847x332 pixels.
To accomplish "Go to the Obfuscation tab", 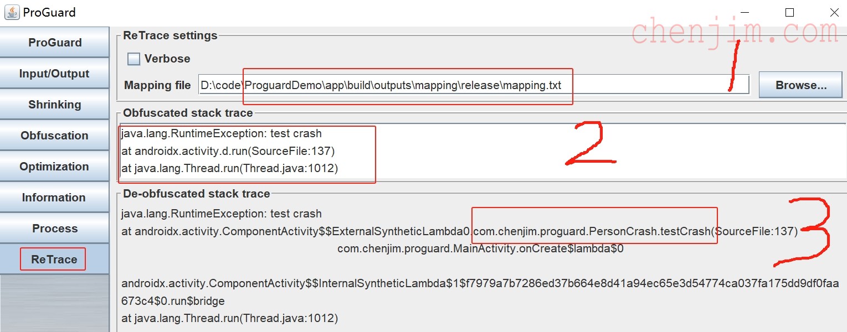I will click(54, 136).
